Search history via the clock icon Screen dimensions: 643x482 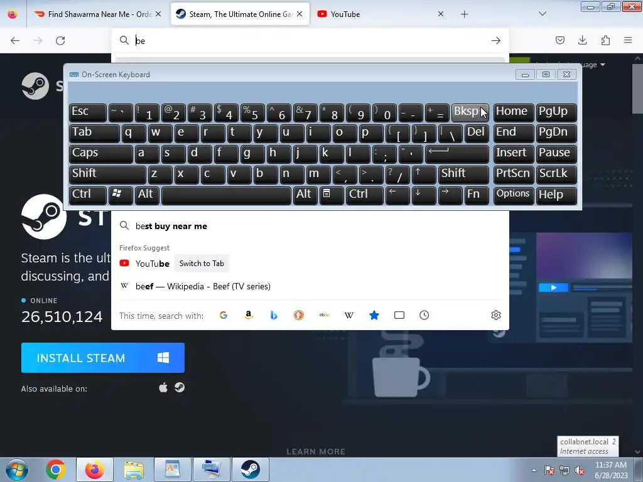[424, 315]
